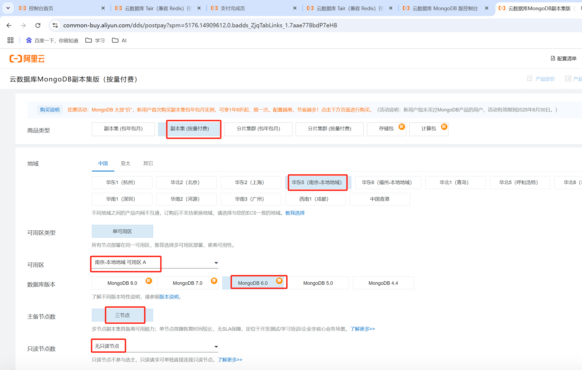The image size is (582, 370).
Task: Select 三节点 primary-secondary nodes
Action: pos(122,315)
